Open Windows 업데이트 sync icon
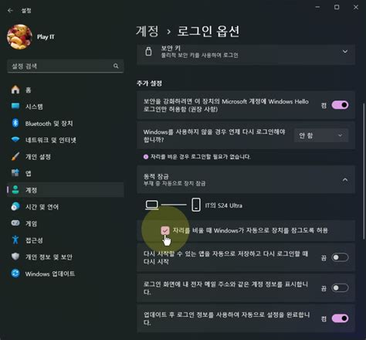Screen dimensions: 366x340 click(x=15, y=274)
